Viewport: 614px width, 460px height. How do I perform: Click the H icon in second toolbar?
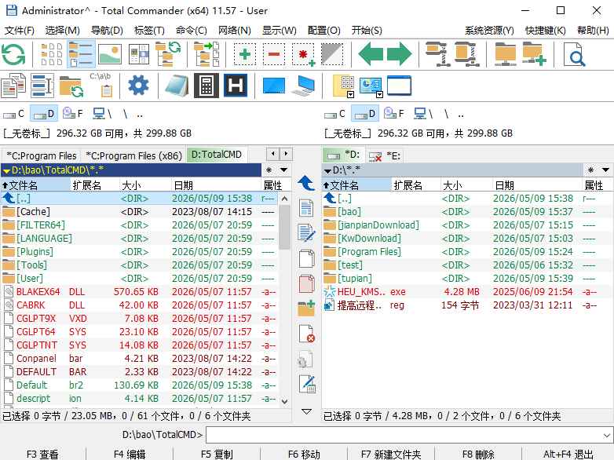(236, 86)
